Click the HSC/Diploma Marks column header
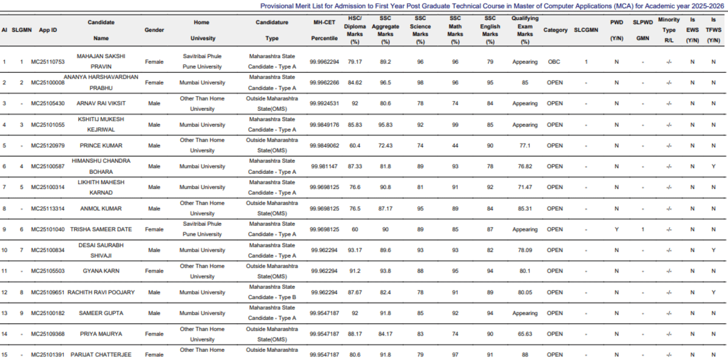Viewport: 728px width, 358px height. pos(355,30)
